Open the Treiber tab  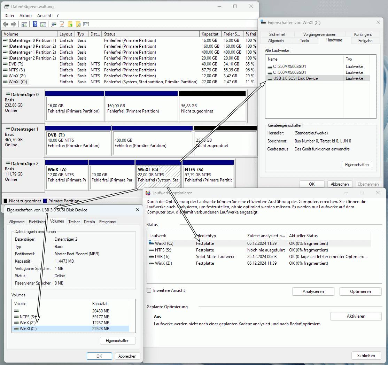pyautogui.click(x=74, y=222)
